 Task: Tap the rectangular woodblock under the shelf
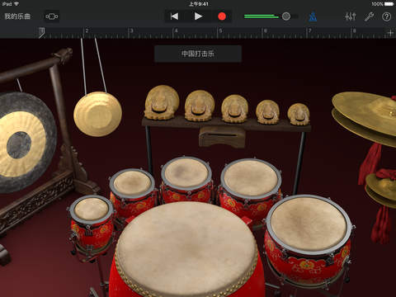(x=222, y=137)
